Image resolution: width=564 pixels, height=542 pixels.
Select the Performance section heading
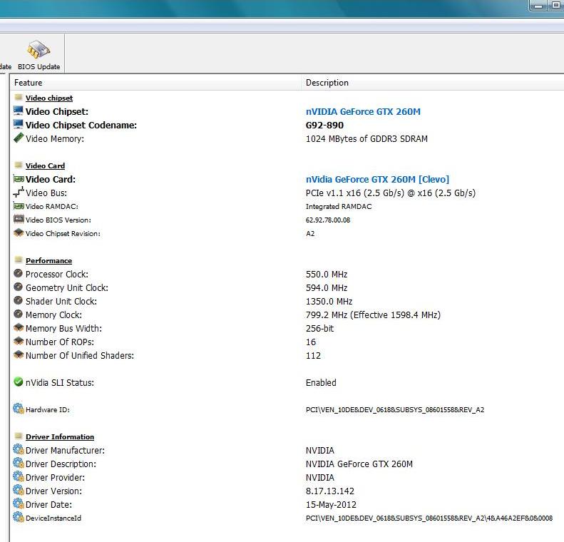point(48,261)
